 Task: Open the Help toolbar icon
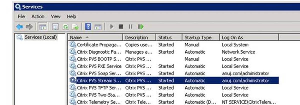point(88,27)
